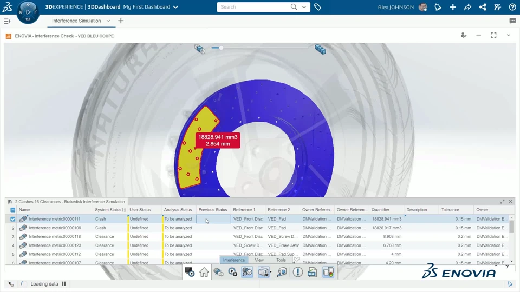This screenshot has height=292, width=520.
Task: Open the chat messages icon
Action: pos(512,21)
